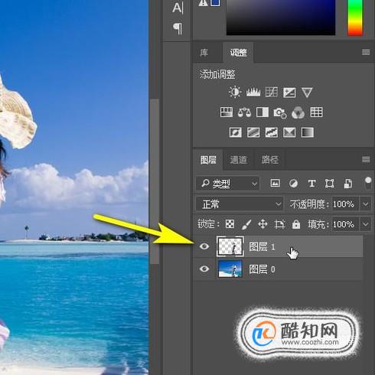The image size is (375, 375).
Task: Click the rainbow hue slider strip
Action: [355, 18]
